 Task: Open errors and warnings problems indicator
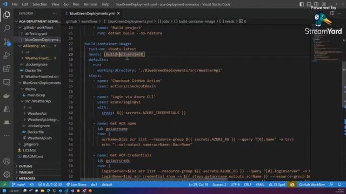(x=50, y=184)
